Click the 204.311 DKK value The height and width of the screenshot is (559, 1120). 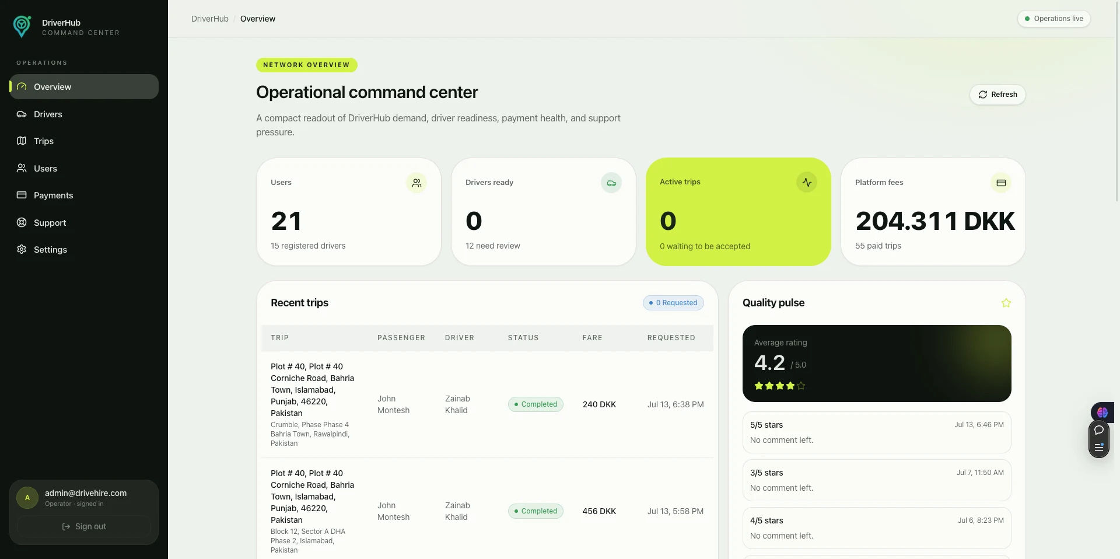(x=935, y=221)
